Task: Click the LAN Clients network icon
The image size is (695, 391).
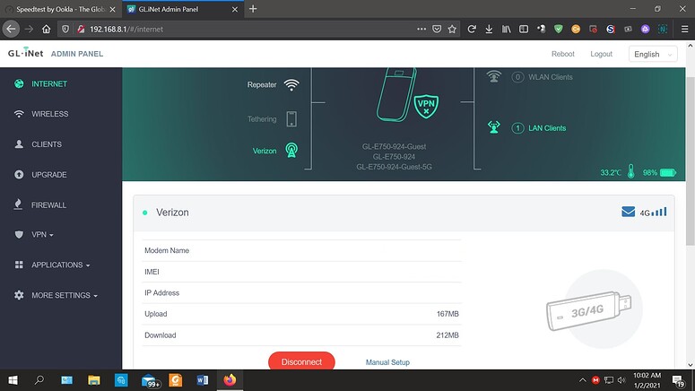Action: 493,128
